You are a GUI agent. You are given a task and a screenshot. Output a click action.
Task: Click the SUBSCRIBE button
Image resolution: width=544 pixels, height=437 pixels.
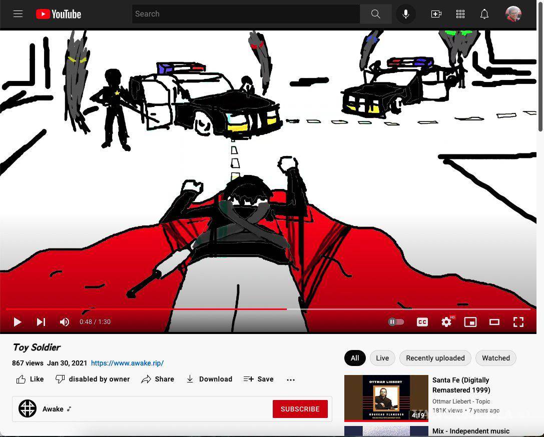point(300,409)
